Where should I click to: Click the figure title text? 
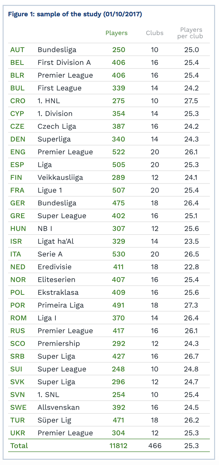coord(75,14)
